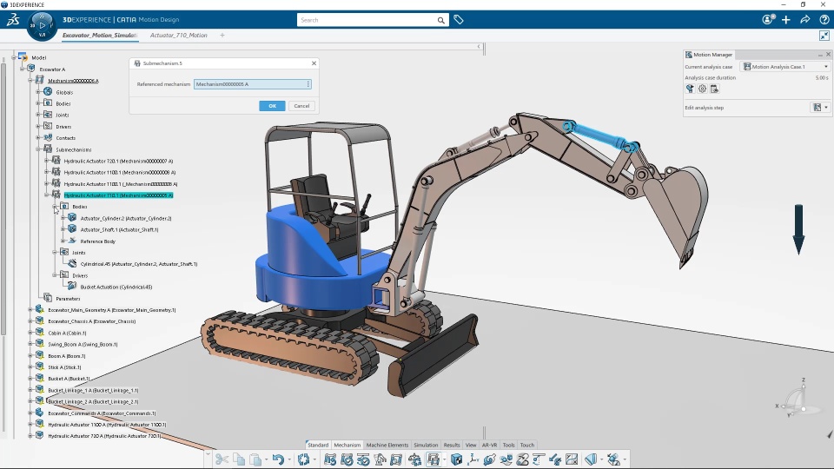Close the Motion Manager panel
Screen dimensions: 834x469
(828, 54)
